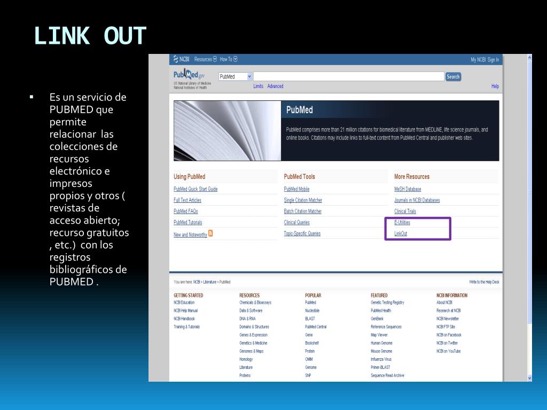Viewport: 547px width, 410px height.
Task: Open PubMed Mobile link
Action: (x=296, y=189)
